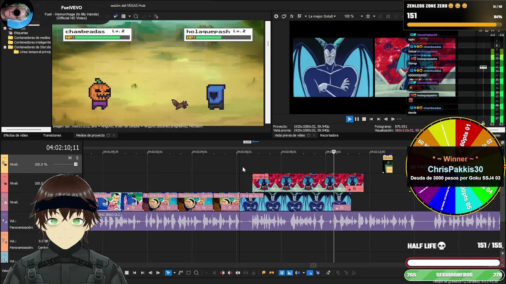This screenshot has width=506, height=284.
Task: Toggle Auto Ripple icon
Action: 297,273
